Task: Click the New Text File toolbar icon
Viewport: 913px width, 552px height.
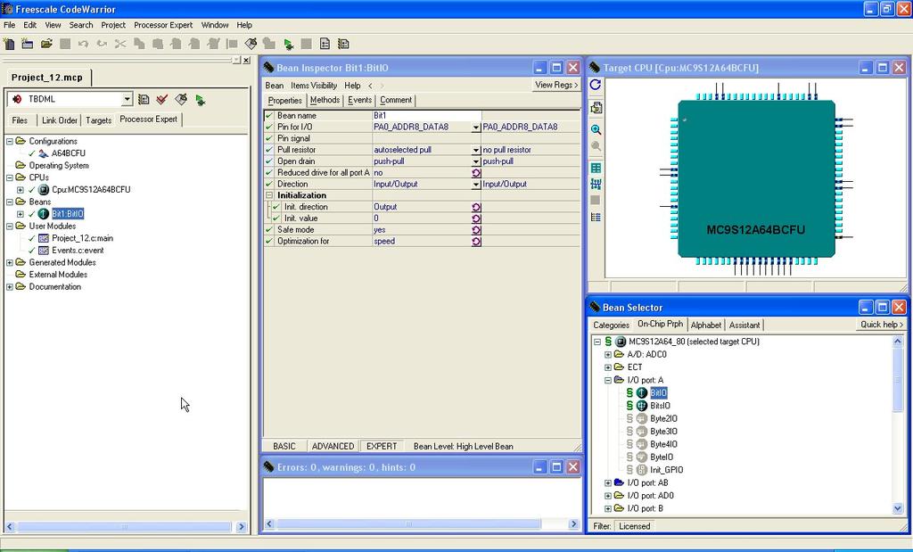Action: click(9, 44)
